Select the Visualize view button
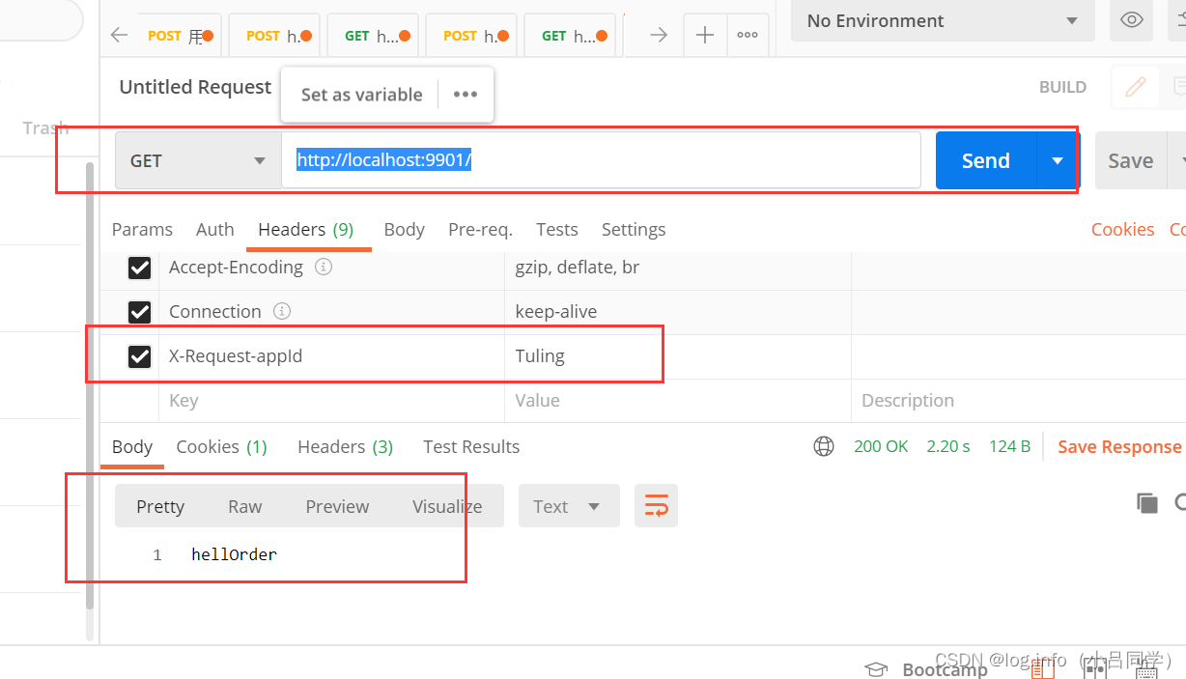 coord(447,506)
